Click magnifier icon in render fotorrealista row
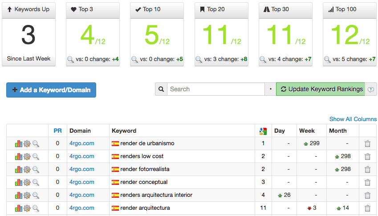Screen dimensions: 378x216 point(36,170)
